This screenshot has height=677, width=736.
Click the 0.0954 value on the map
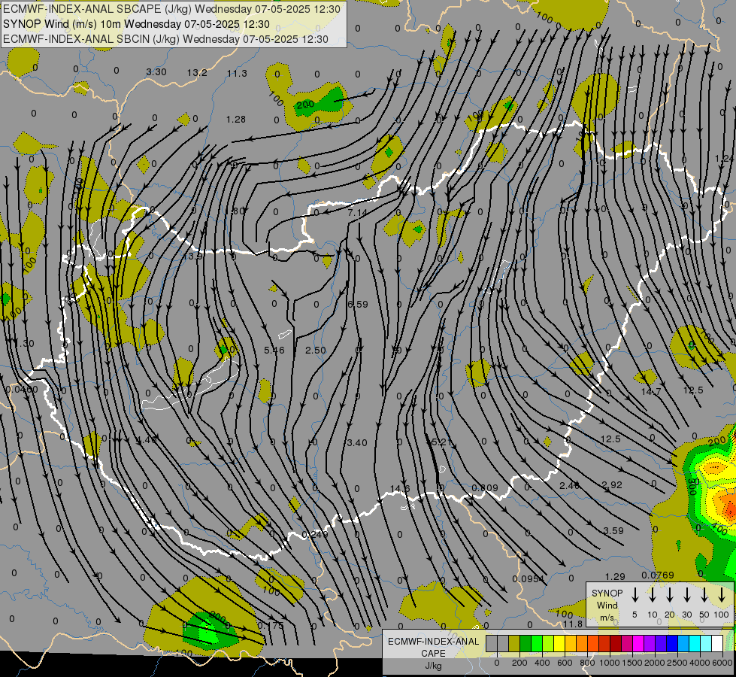(528, 578)
